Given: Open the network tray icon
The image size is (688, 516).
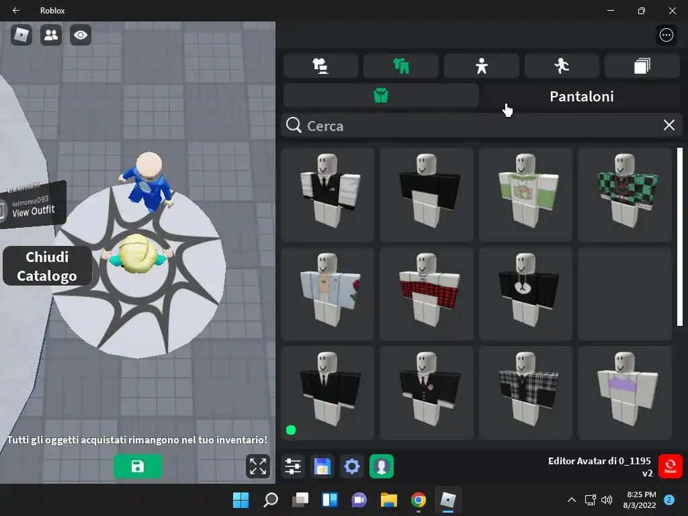Looking at the screenshot, I should pyautogui.click(x=590, y=500).
